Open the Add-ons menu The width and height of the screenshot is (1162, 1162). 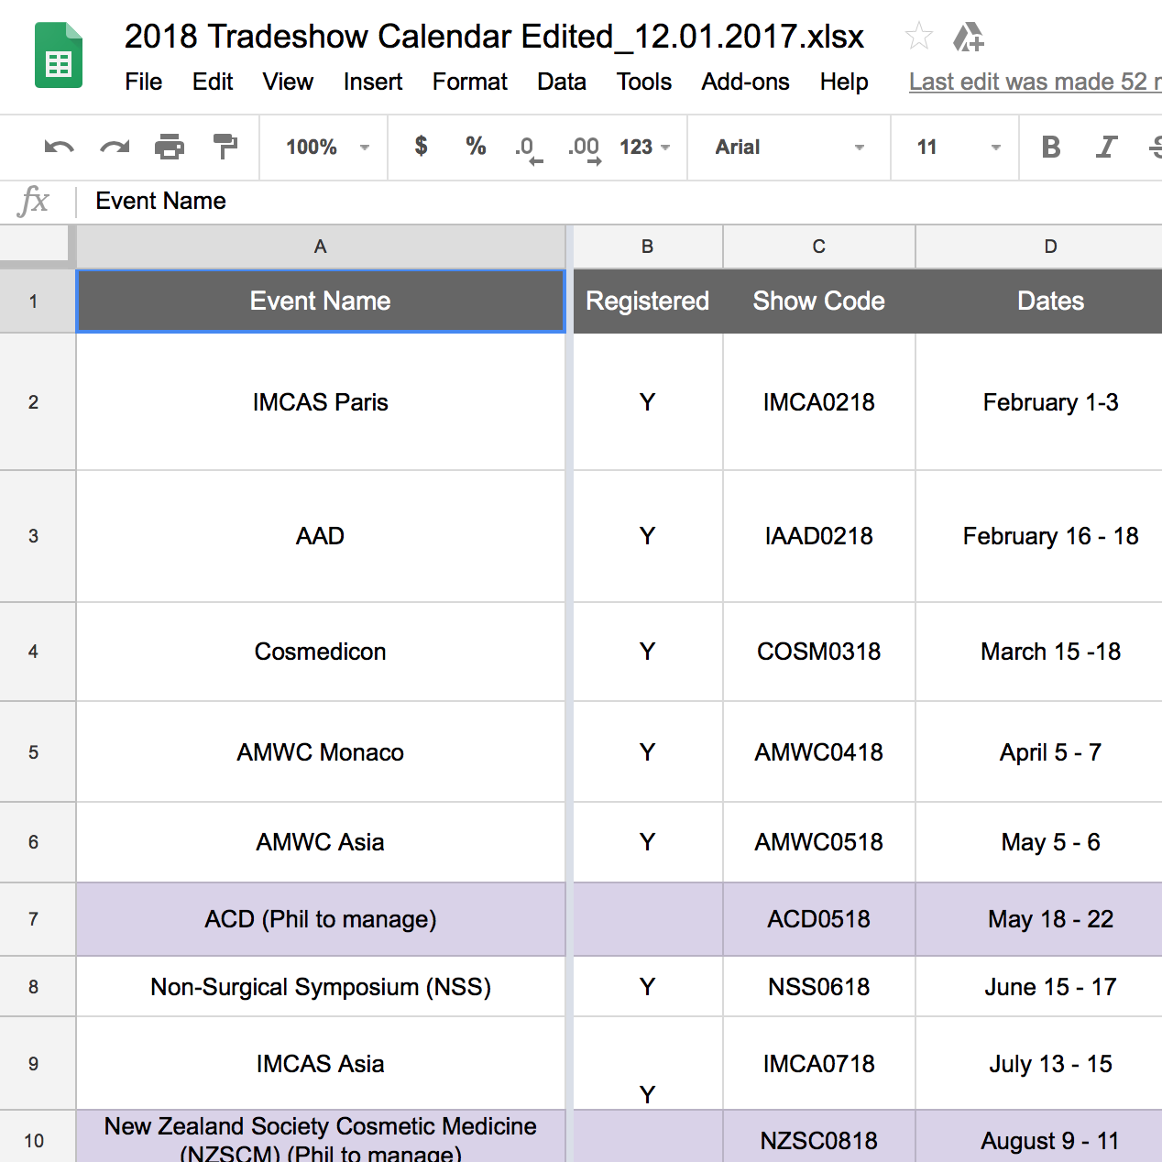(745, 82)
